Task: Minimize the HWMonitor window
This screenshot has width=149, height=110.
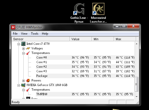Action: tap(117, 26)
